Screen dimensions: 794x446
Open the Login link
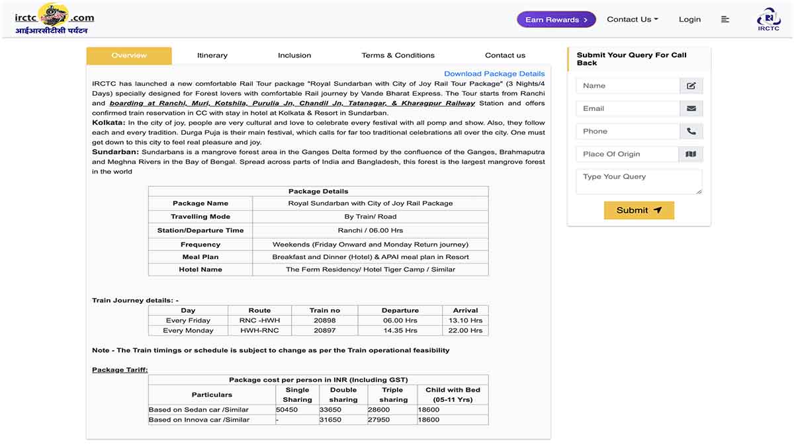tap(689, 19)
